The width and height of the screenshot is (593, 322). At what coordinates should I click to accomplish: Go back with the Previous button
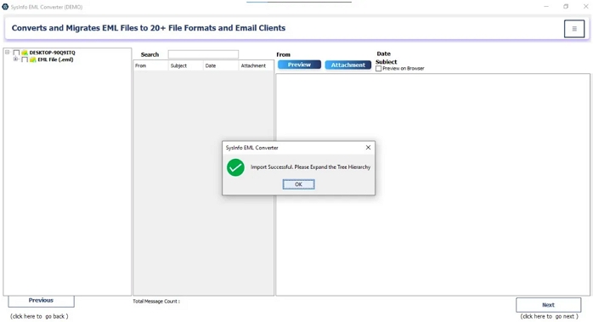(x=42, y=302)
